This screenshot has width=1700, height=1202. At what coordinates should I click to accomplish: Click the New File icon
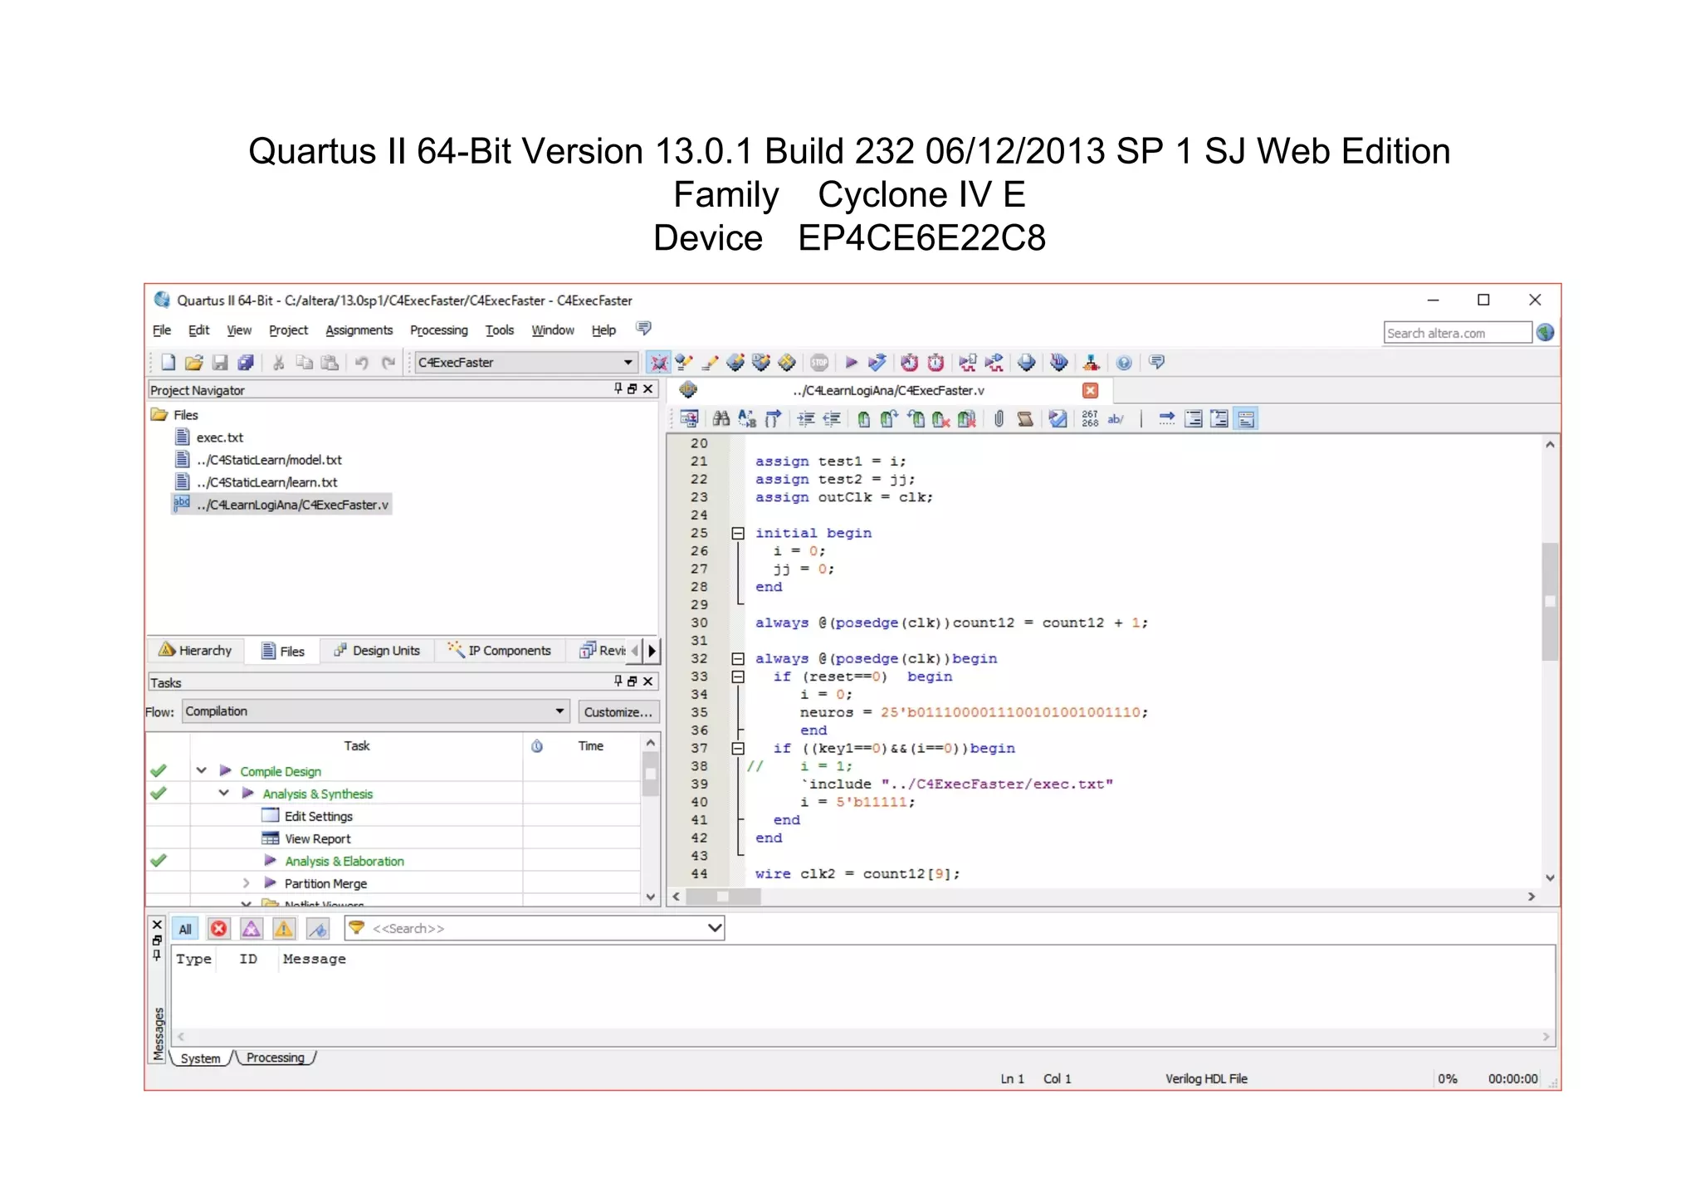click(168, 362)
